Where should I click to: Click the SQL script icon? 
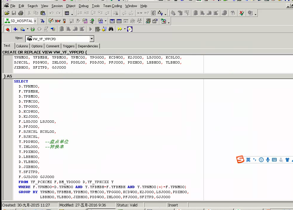click(46, 29)
